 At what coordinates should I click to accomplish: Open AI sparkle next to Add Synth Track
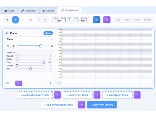pyautogui.click(x=137, y=95)
